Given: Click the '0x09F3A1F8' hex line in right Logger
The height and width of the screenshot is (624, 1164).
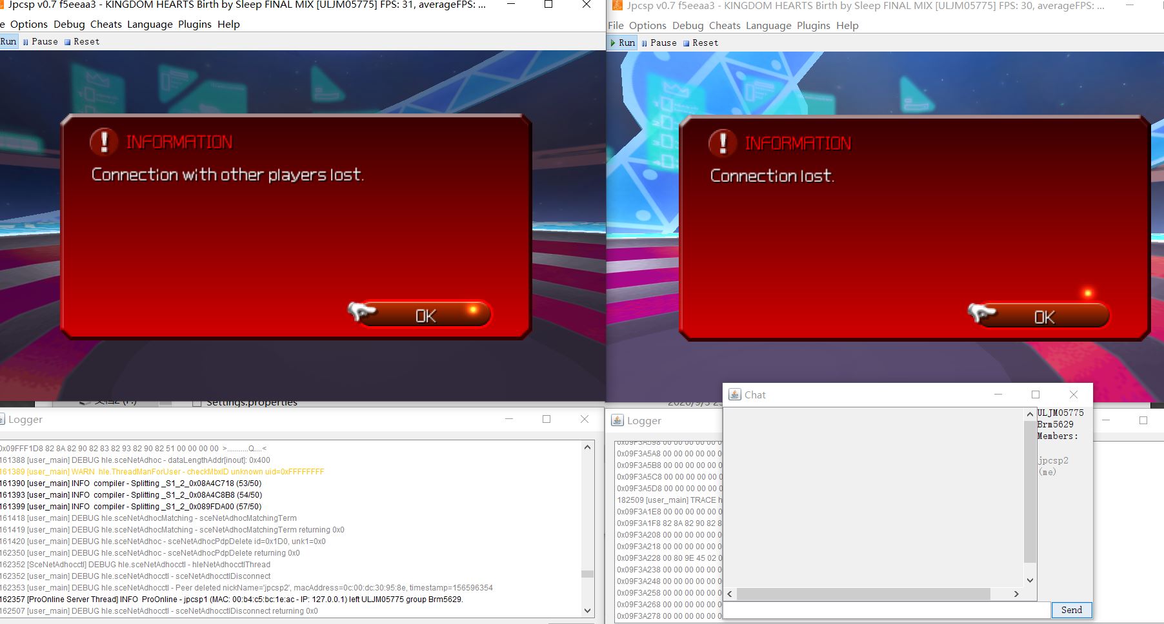Looking at the screenshot, I should [670, 523].
